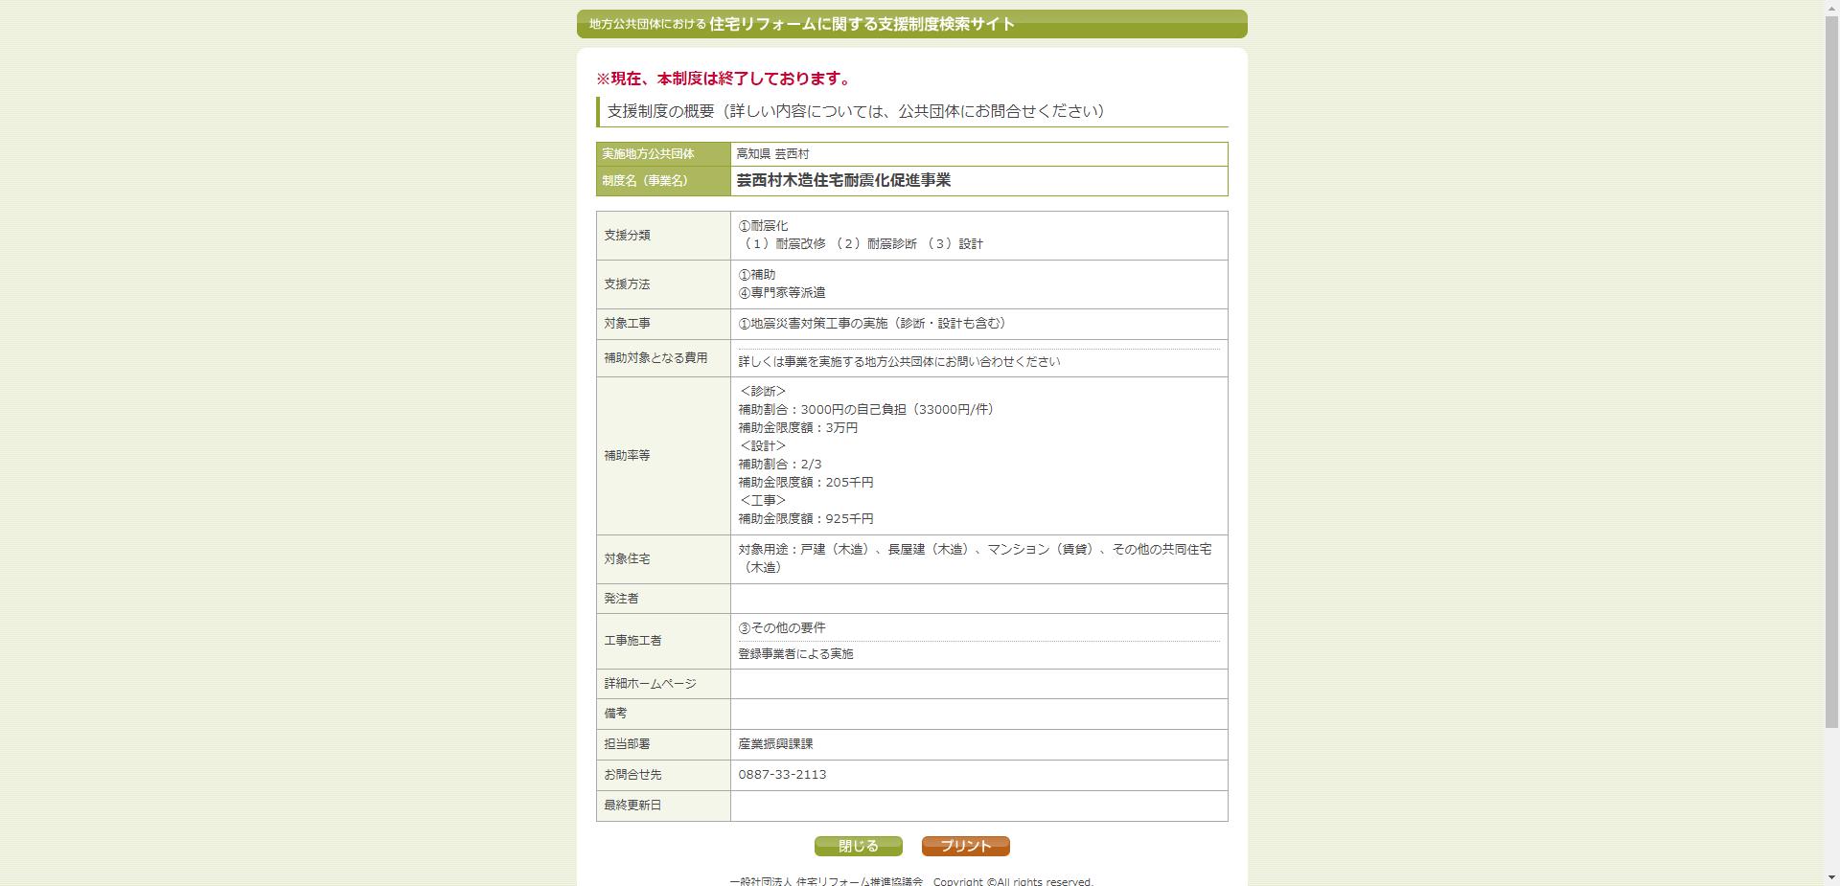
Task: Click the 対象住宅 row label
Action: (627, 558)
